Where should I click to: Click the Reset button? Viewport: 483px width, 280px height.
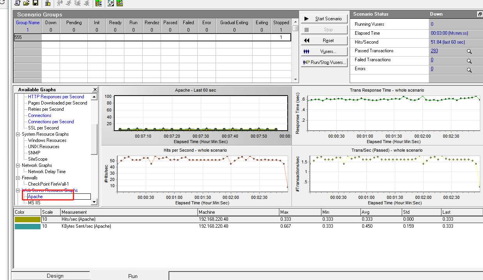324,41
